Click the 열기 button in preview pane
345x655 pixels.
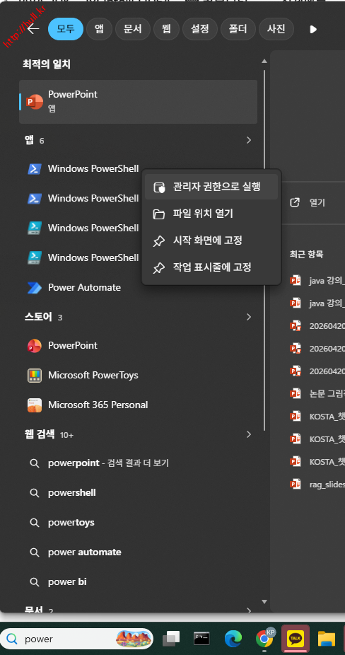[x=308, y=202]
